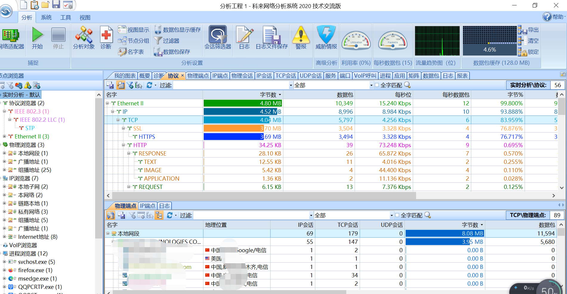
Task: Switch to lower IP端点 tab
Action: pyautogui.click(x=148, y=206)
